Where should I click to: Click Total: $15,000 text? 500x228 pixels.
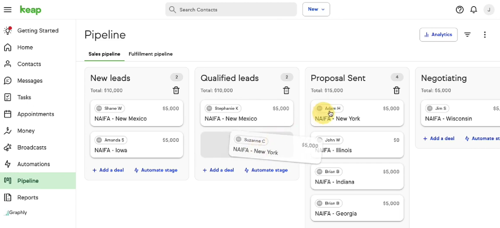[327, 90]
